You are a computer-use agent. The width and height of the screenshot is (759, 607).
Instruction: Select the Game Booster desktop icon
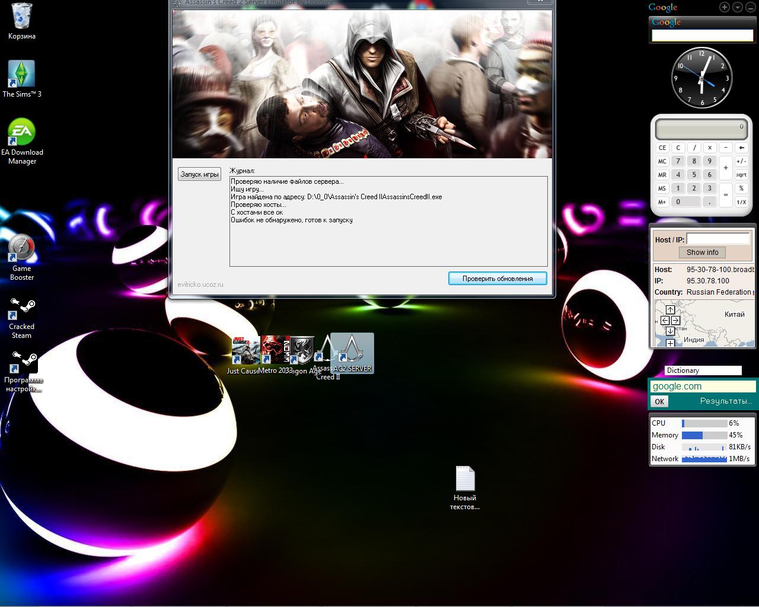point(22,258)
